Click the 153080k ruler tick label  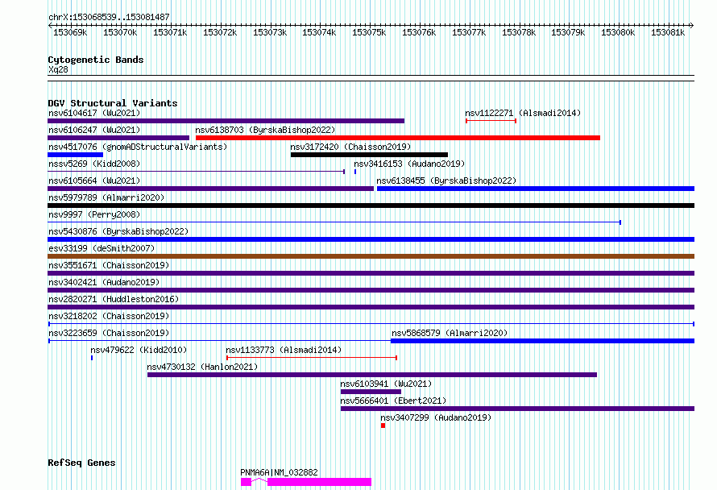(618, 32)
